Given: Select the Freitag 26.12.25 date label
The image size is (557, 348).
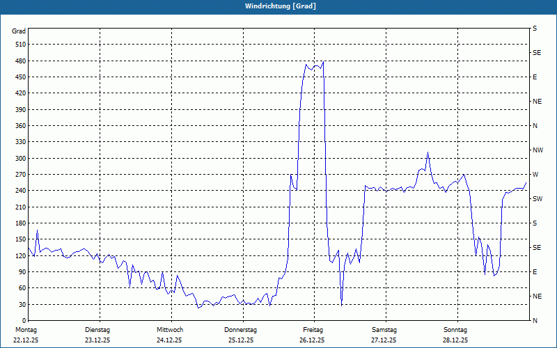Looking at the screenshot, I should coord(313,335).
